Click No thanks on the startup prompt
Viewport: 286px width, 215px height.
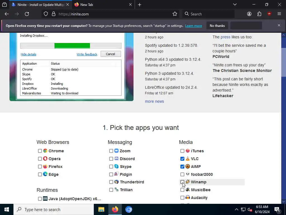tap(217, 25)
